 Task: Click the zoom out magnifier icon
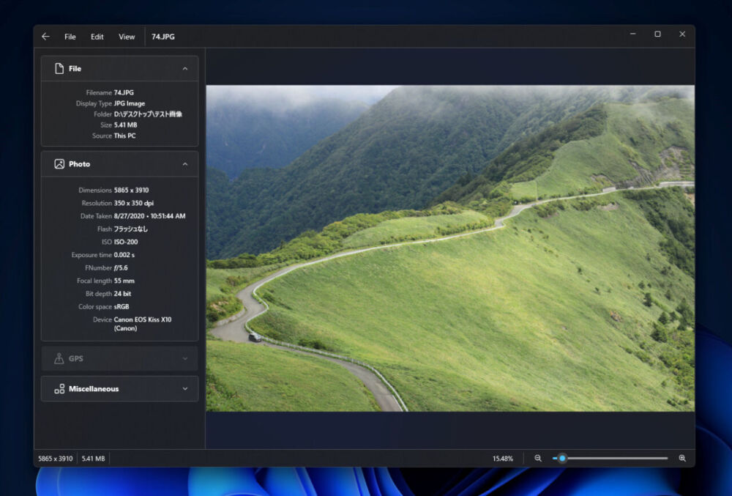538,459
